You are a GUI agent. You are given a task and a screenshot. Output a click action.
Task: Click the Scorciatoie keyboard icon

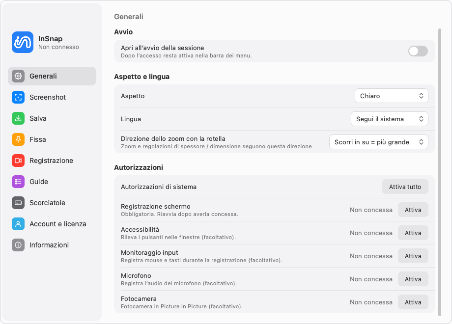[x=18, y=203]
